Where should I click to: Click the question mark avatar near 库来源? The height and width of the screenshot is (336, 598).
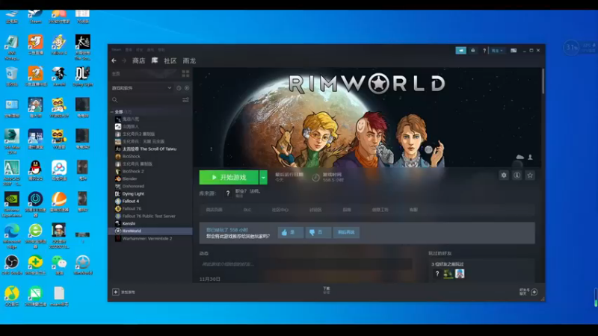tap(228, 193)
